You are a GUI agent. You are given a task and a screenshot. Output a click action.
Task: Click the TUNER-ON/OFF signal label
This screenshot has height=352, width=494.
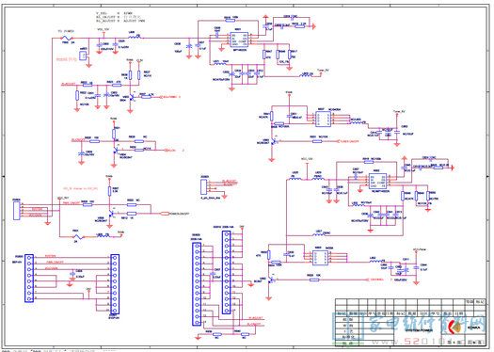coord(349,141)
